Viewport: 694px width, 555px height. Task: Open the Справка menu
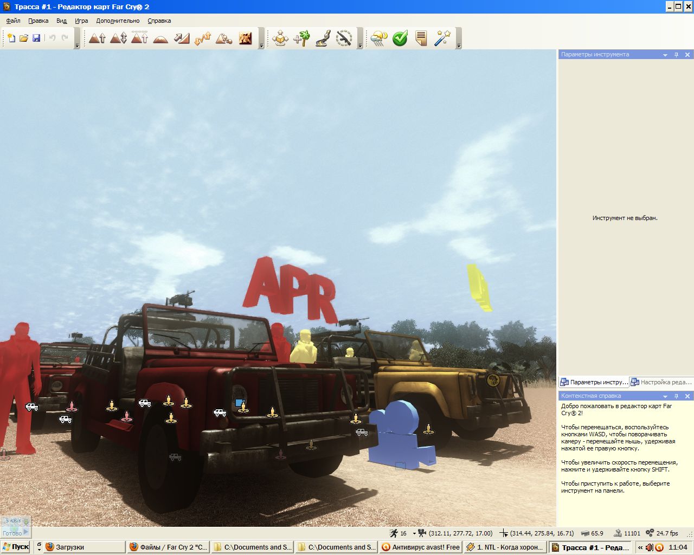(x=159, y=21)
